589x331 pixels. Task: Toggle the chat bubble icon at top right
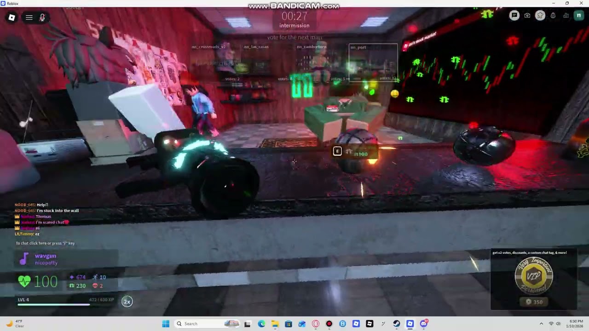coord(514,16)
